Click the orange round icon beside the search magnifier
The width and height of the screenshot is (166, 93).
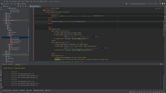(x=163, y=4)
